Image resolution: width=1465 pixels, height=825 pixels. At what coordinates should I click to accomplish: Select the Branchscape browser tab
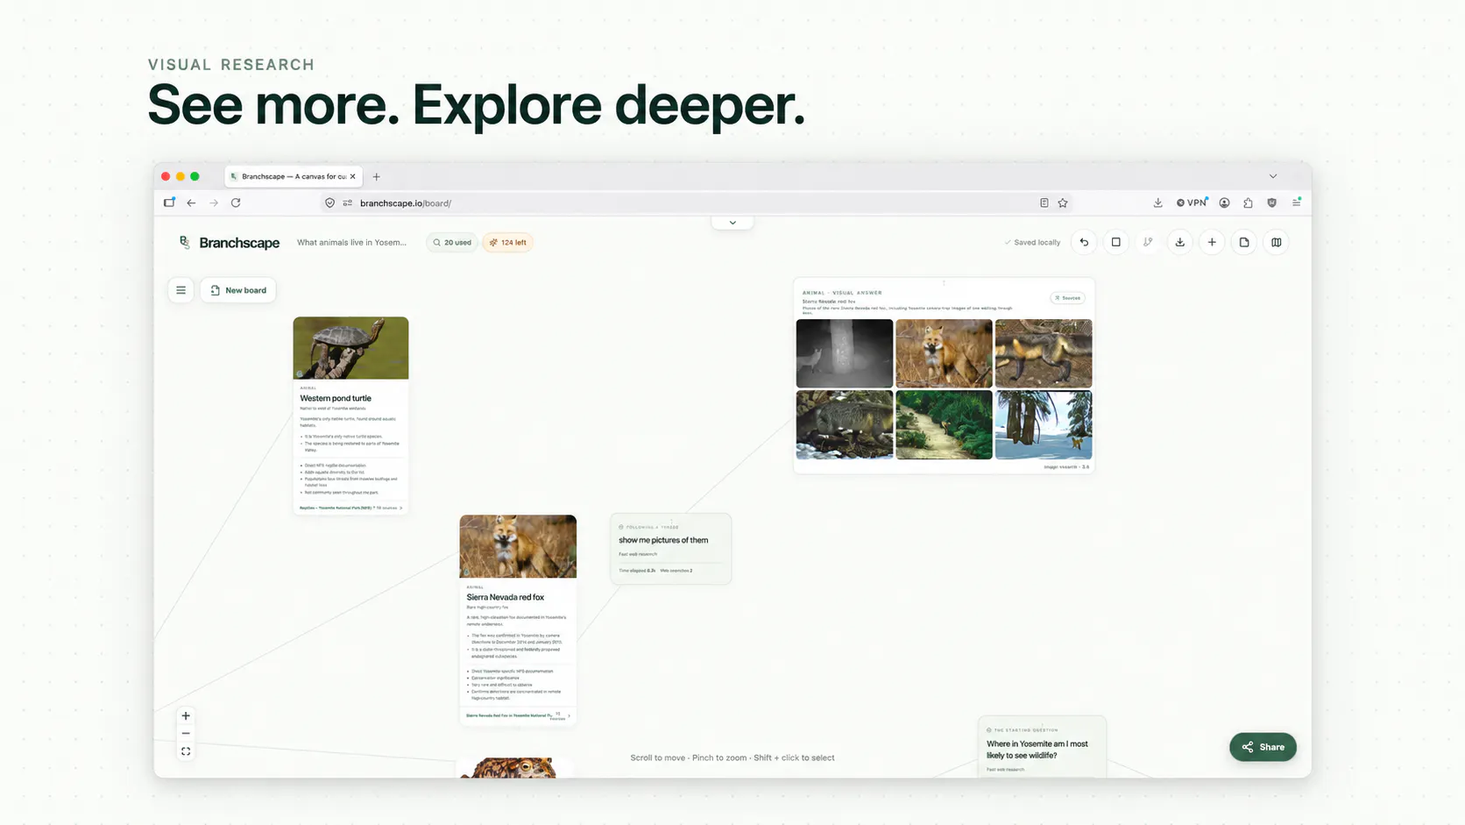(293, 176)
